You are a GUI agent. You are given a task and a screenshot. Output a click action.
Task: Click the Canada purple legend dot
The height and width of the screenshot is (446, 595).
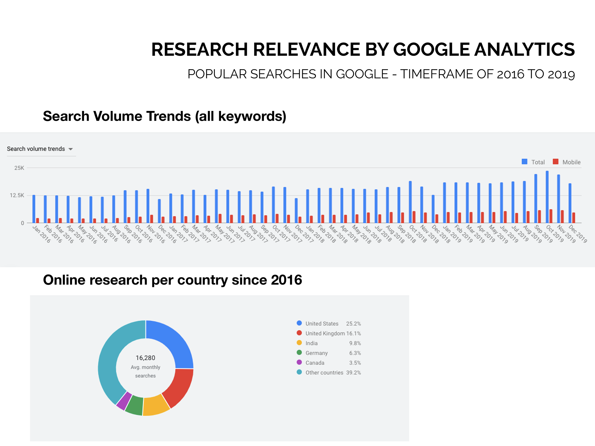[x=299, y=362]
